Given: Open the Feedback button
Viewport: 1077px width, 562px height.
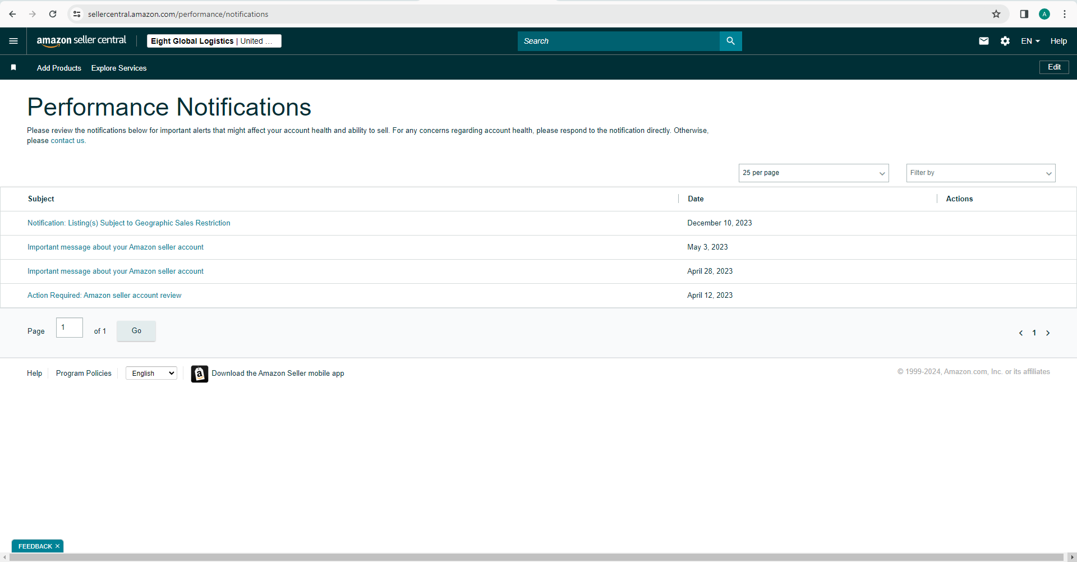Looking at the screenshot, I should pyautogui.click(x=35, y=546).
